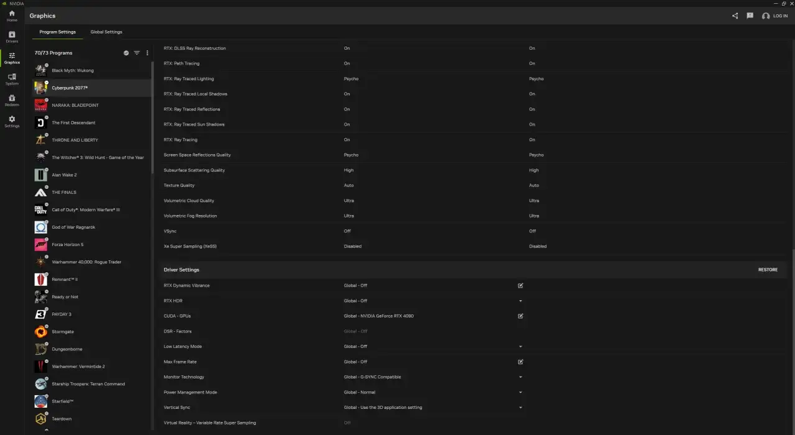Open the Settings gear in sidebar

coord(12,122)
